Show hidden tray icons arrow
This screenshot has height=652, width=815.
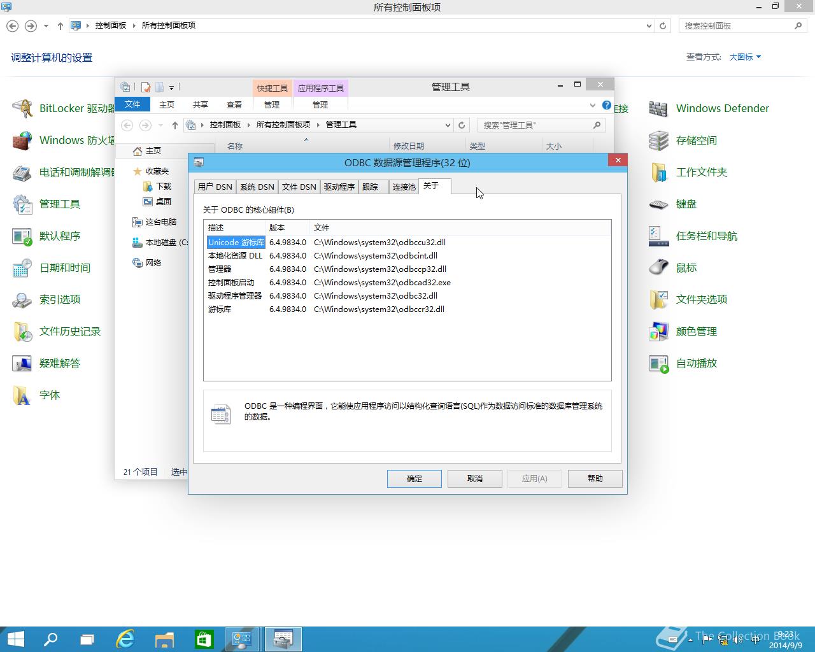pyautogui.click(x=690, y=639)
